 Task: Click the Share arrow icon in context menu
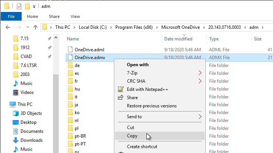121,97
